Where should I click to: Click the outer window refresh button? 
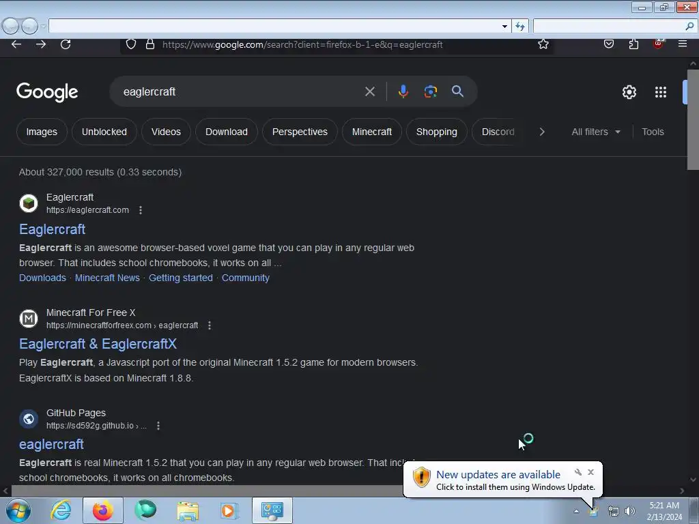[519, 27]
